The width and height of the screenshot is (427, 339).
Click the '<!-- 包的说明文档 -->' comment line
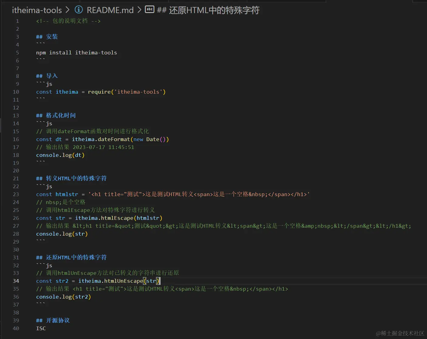point(68,21)
